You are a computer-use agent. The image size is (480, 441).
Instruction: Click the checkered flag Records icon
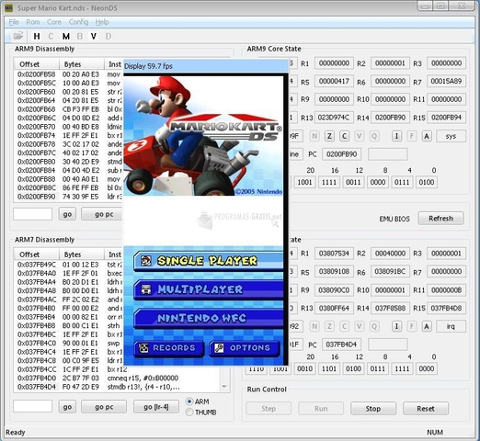(143, 348)
